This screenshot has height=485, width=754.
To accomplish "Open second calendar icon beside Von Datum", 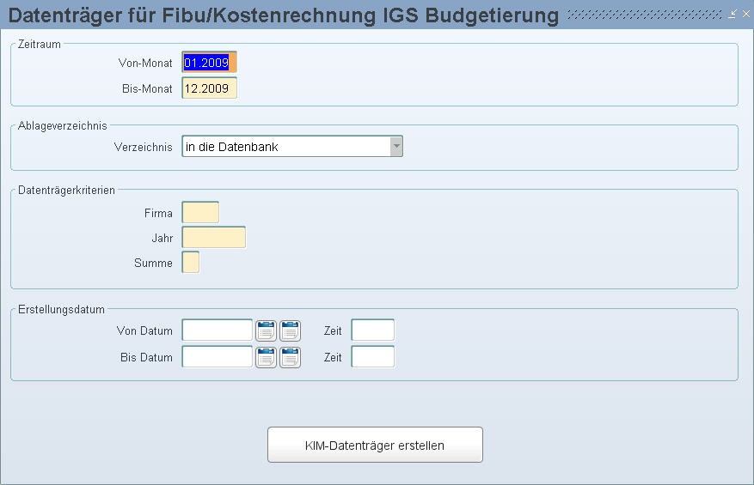I will coord(290,330).
